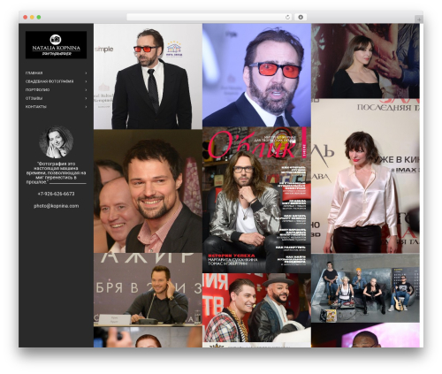This screenshot has width=442, height=374.
Task: Expand the Свадебная фотография submenu arrow
Action: pyautogui.click(x=86, y=81)
